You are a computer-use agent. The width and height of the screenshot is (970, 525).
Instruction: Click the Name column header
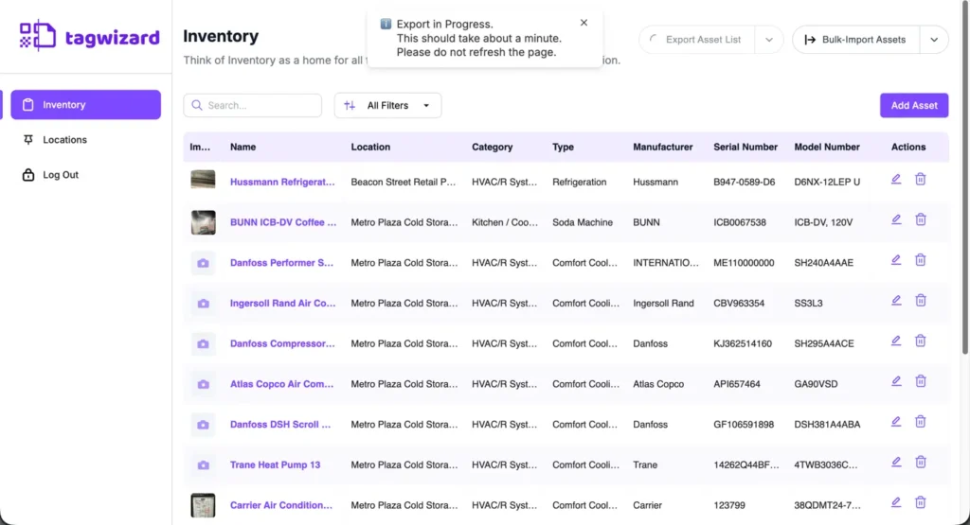tap(243, 147)
